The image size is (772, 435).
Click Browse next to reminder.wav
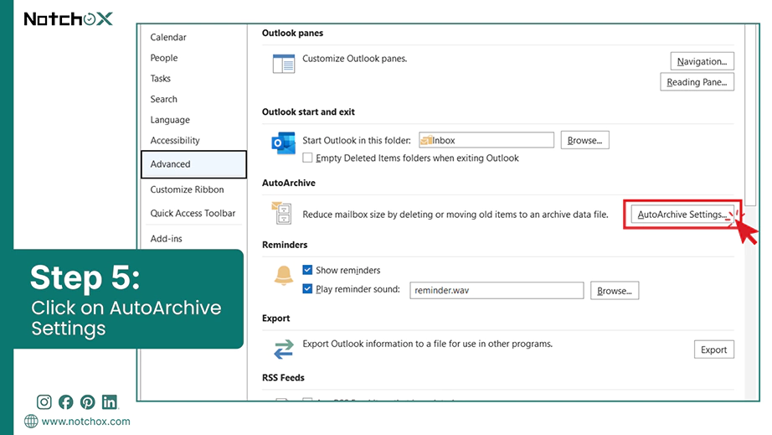pyautogui.click(x=615, y=291)
